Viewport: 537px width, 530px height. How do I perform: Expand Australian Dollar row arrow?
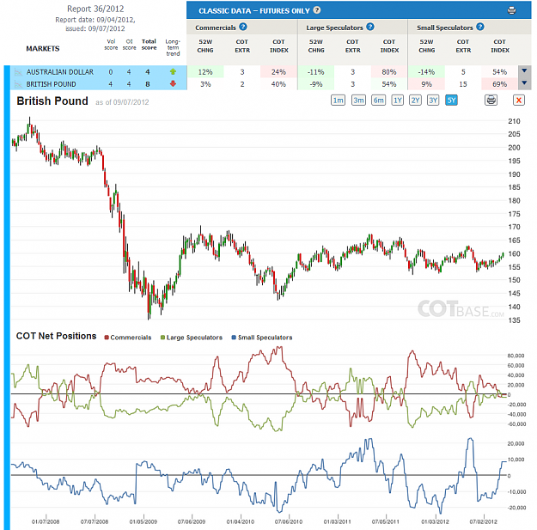pos(524,71)
